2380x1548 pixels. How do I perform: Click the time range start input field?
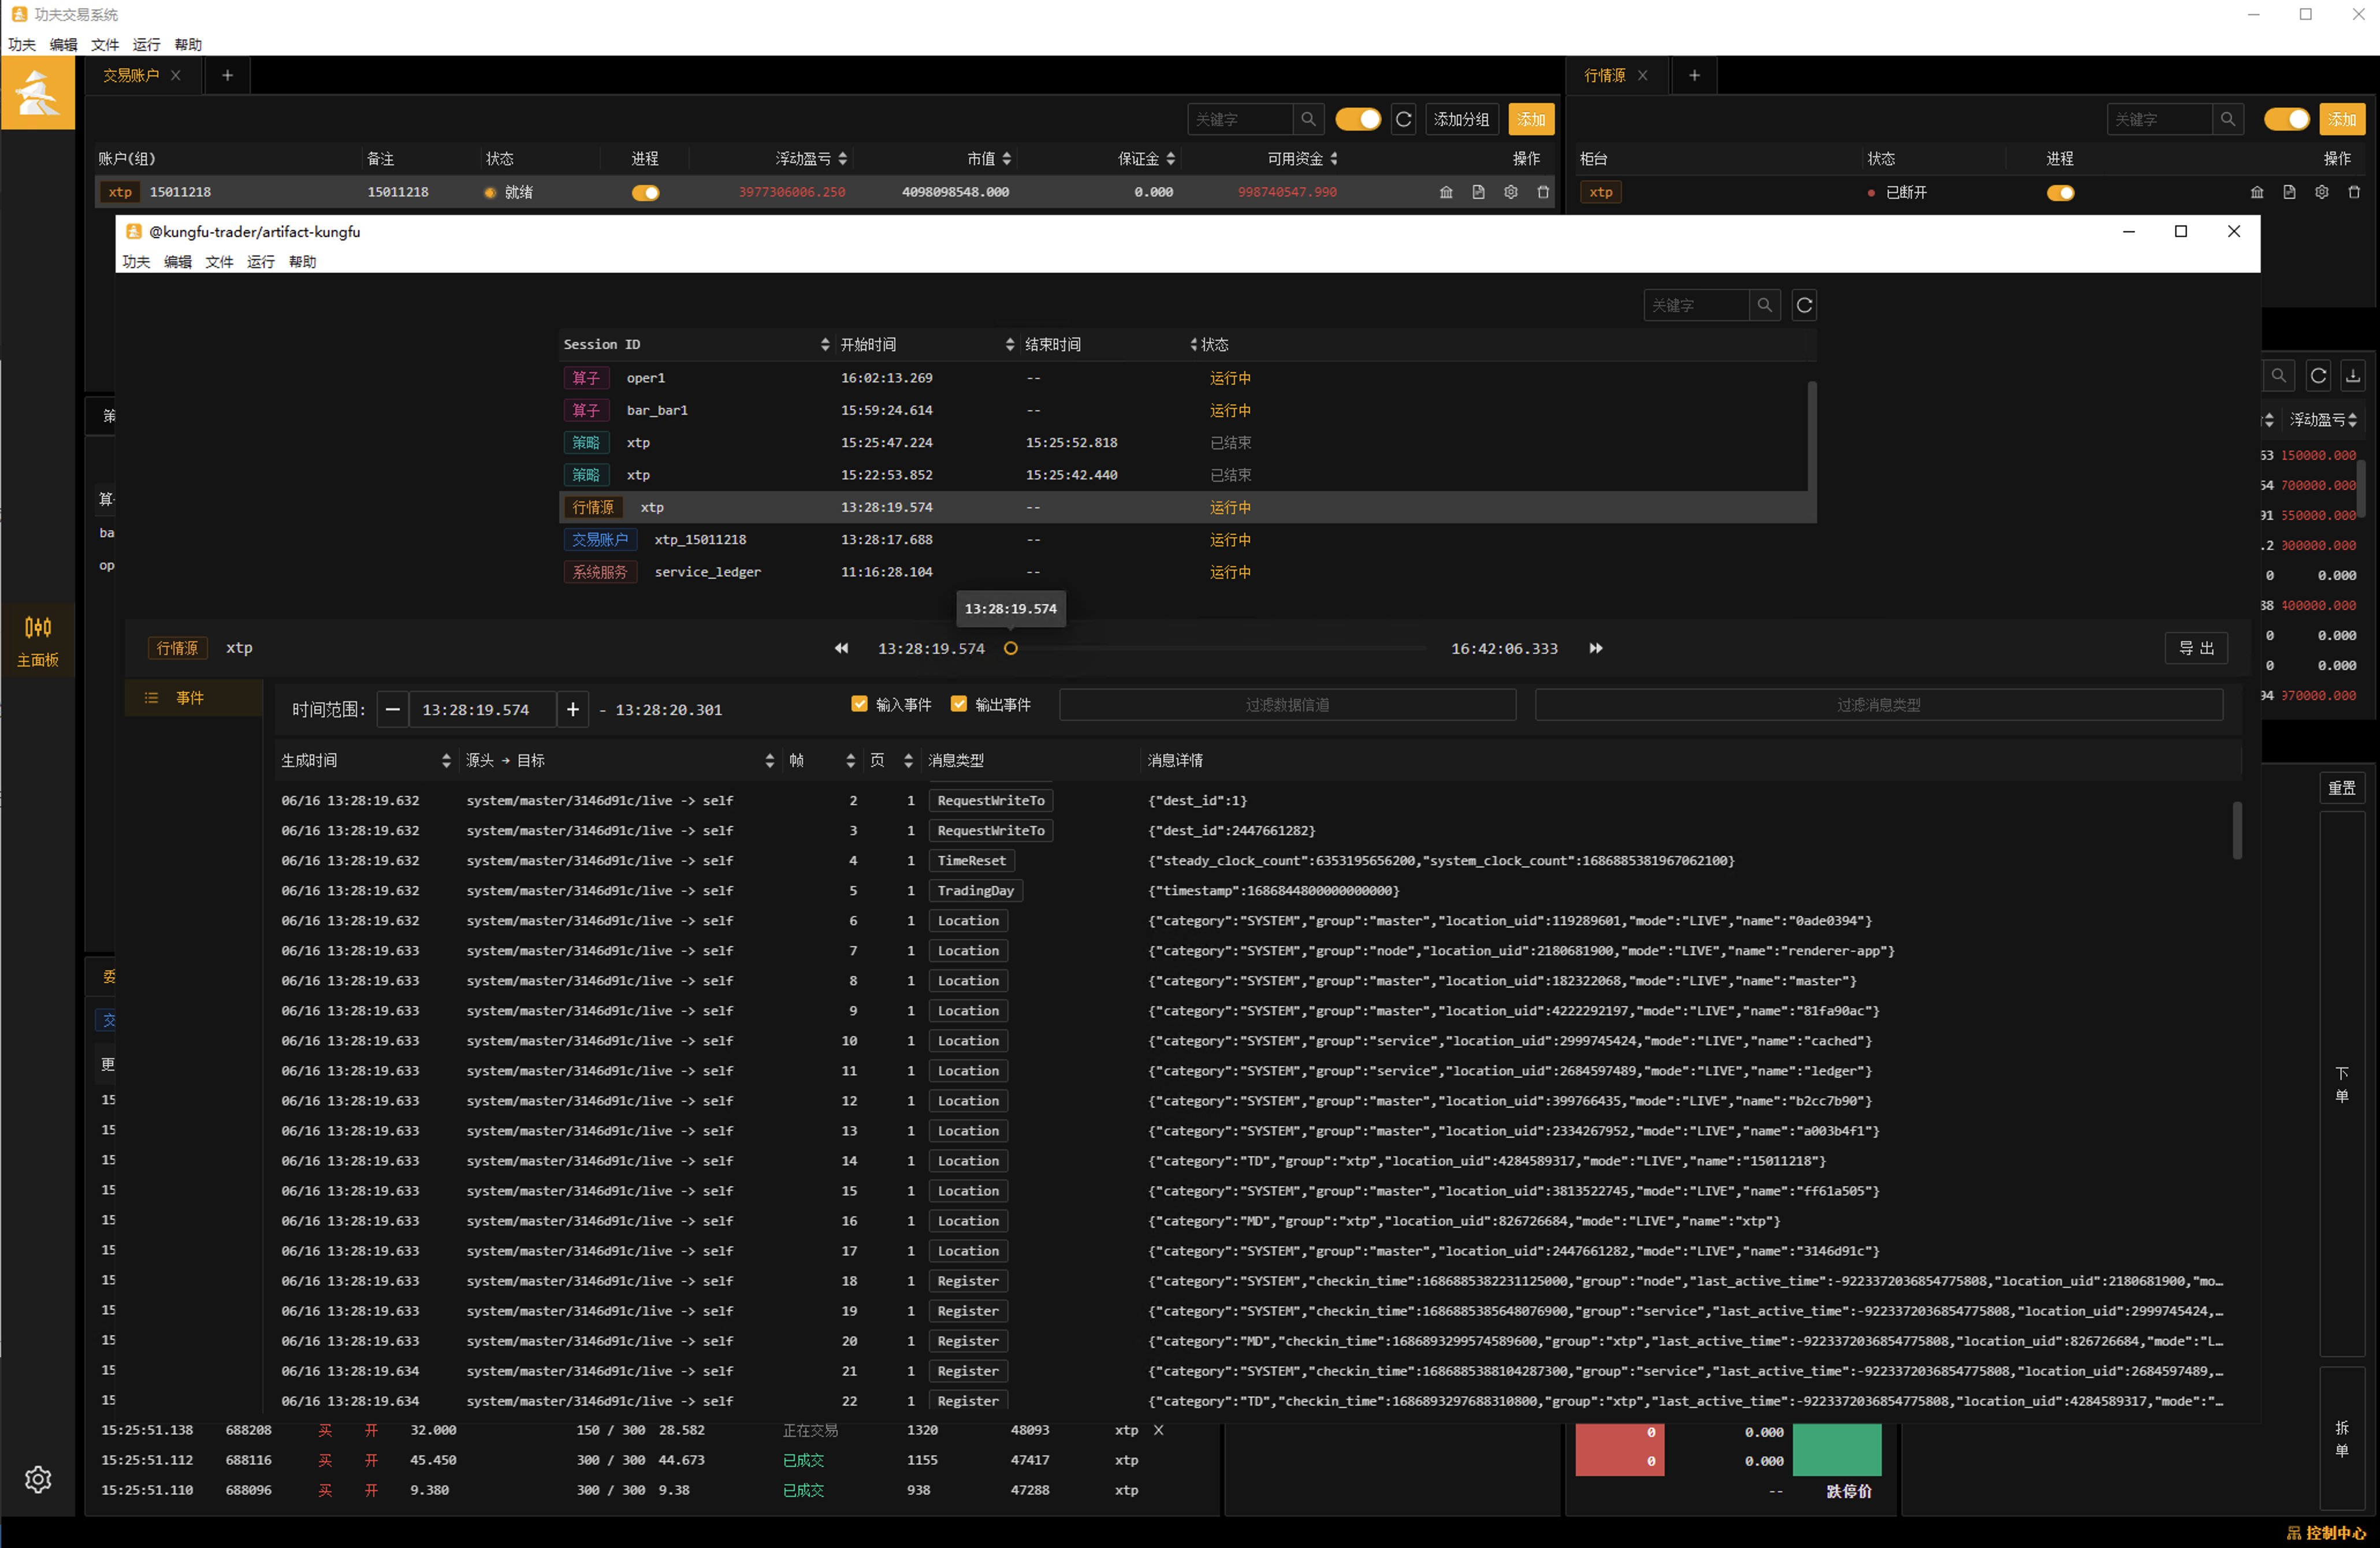point(482,709)
